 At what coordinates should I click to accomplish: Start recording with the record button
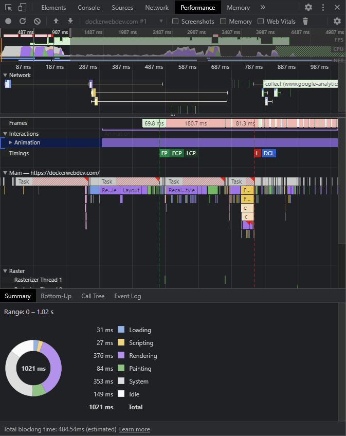pos(8,21)
